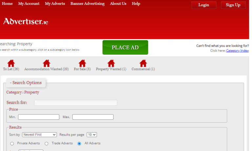Open the Sort by Newest First dropdown
The image size is (252, 151).
(x=39, y=135)
